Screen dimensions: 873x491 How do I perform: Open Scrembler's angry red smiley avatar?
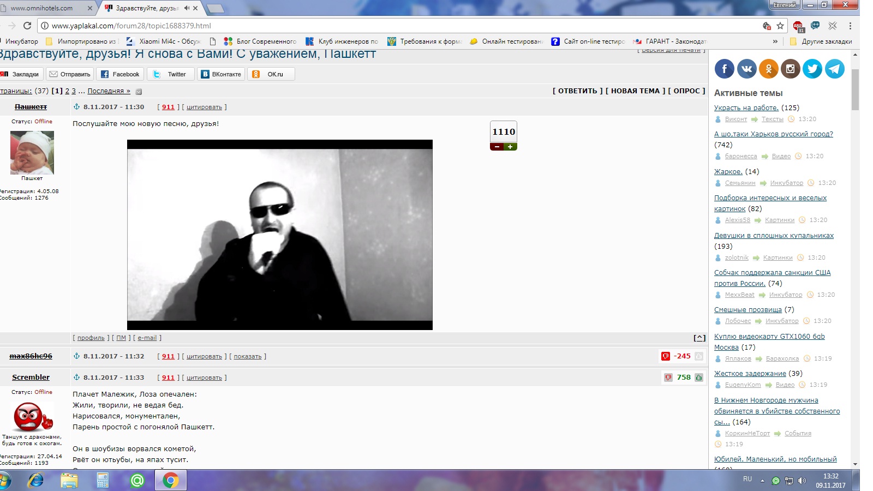click(x=32, y=417)
